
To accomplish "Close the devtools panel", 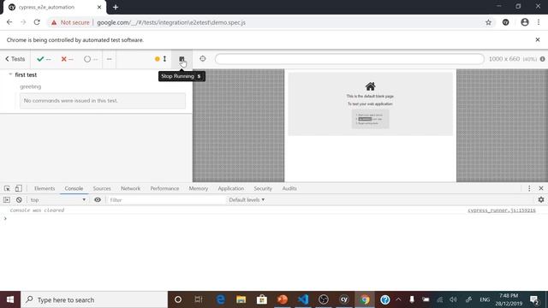I will [541, 188].
